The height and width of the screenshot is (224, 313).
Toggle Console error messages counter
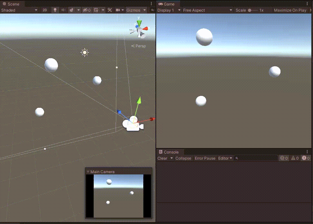(x=306, y=158)
